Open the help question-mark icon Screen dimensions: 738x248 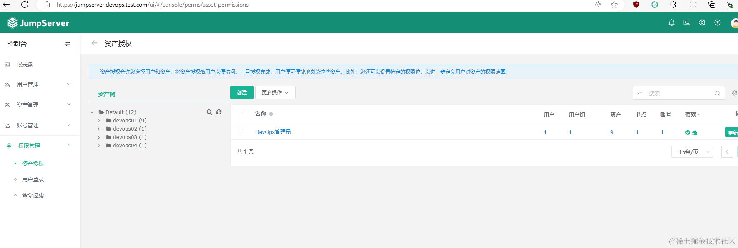pyautogui.click(x=718, y=22)
